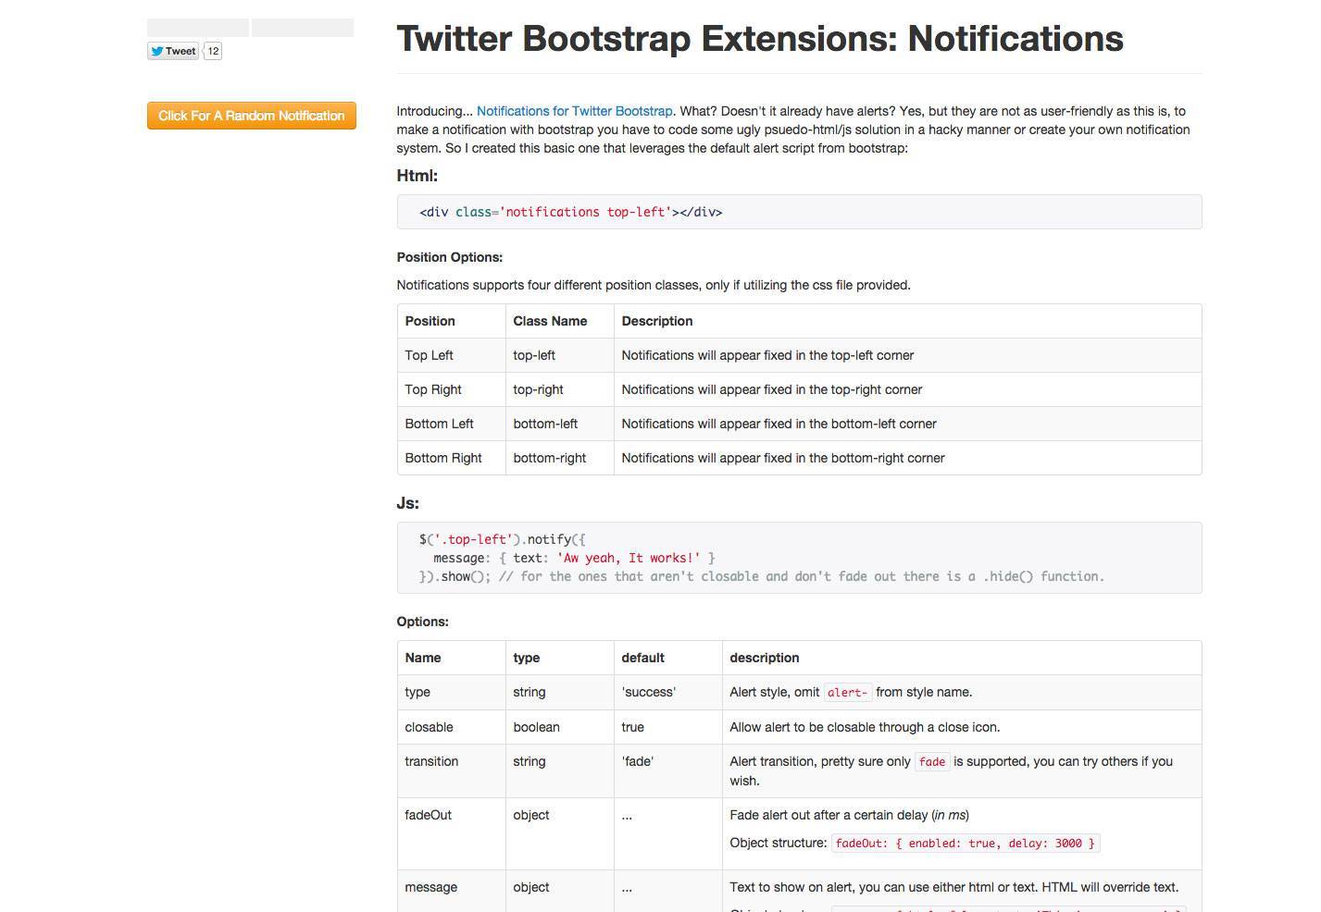Select the top-left class name cell
This screenshot has width=1321, height=912.
tap(560, 355)
